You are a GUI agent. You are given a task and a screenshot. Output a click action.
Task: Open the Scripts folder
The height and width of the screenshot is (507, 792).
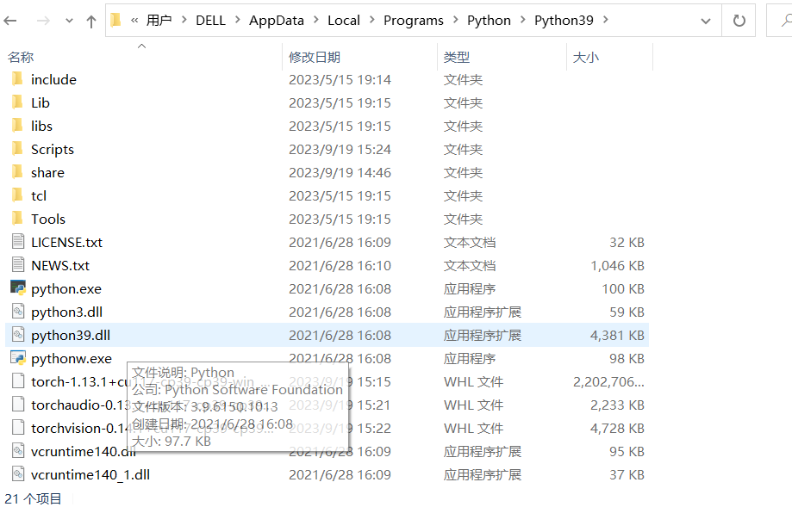(53, 149)
